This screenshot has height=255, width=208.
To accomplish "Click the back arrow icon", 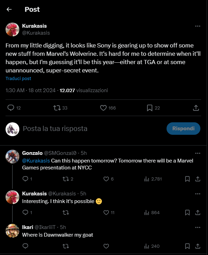I will click(9, 9).
